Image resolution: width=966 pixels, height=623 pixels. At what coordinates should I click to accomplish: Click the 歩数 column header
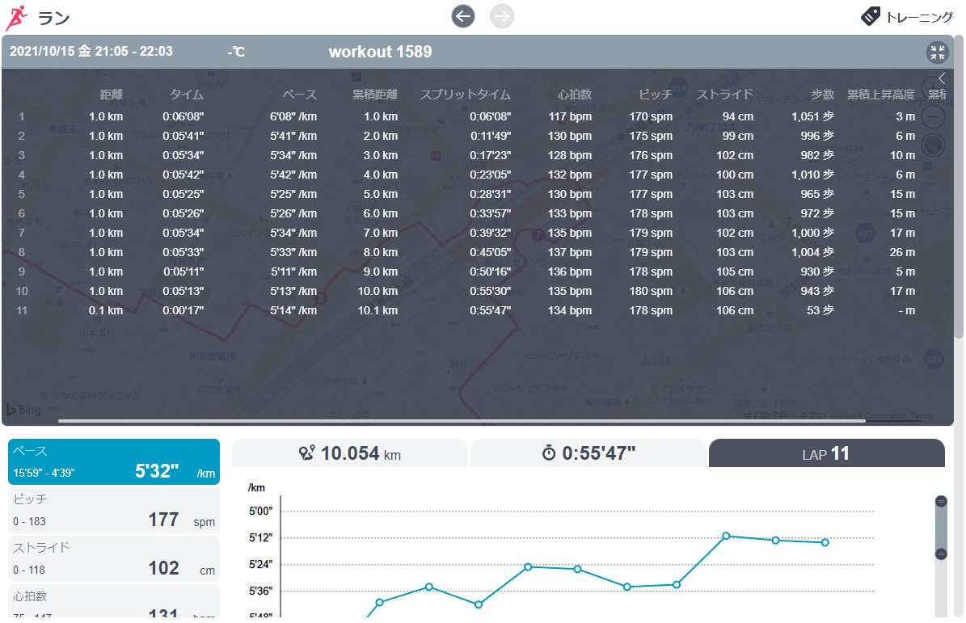822,95
